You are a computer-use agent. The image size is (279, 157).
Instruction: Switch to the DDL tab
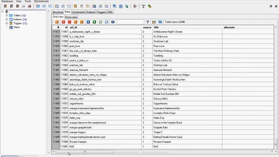point(110,12)
